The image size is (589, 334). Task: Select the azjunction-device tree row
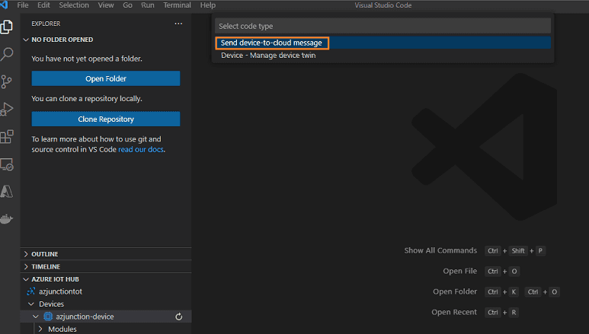106,317
